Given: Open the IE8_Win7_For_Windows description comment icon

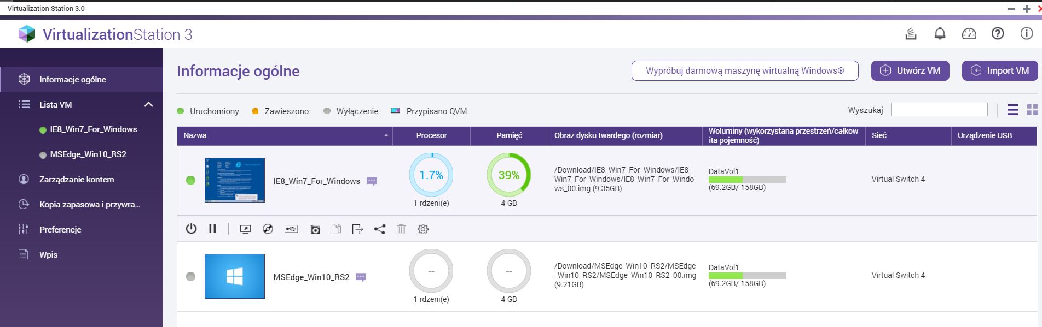Looking at the screenshot, I should tap(372, 181).
